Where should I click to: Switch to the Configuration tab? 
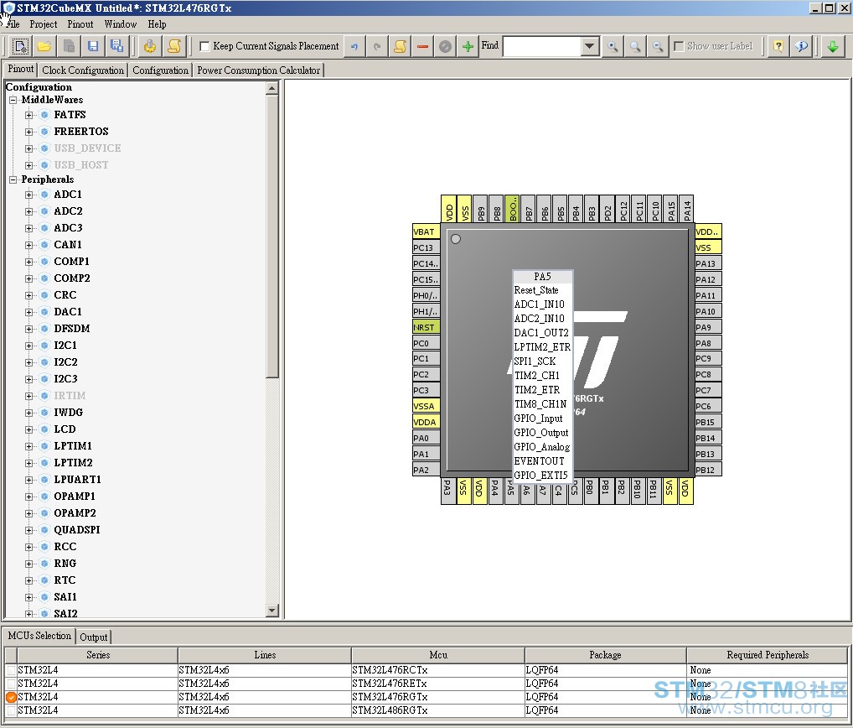coord(161,70)
